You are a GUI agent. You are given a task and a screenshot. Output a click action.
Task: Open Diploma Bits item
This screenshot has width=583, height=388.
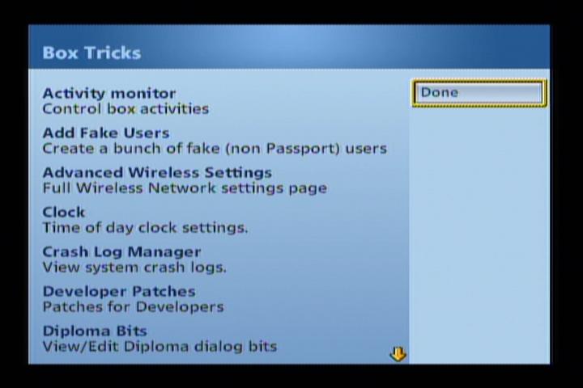coord(95,331)
